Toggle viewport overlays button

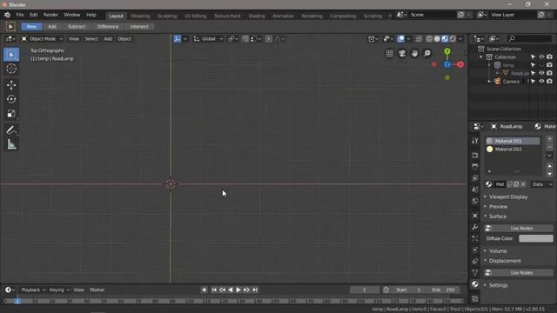(400, 38)
